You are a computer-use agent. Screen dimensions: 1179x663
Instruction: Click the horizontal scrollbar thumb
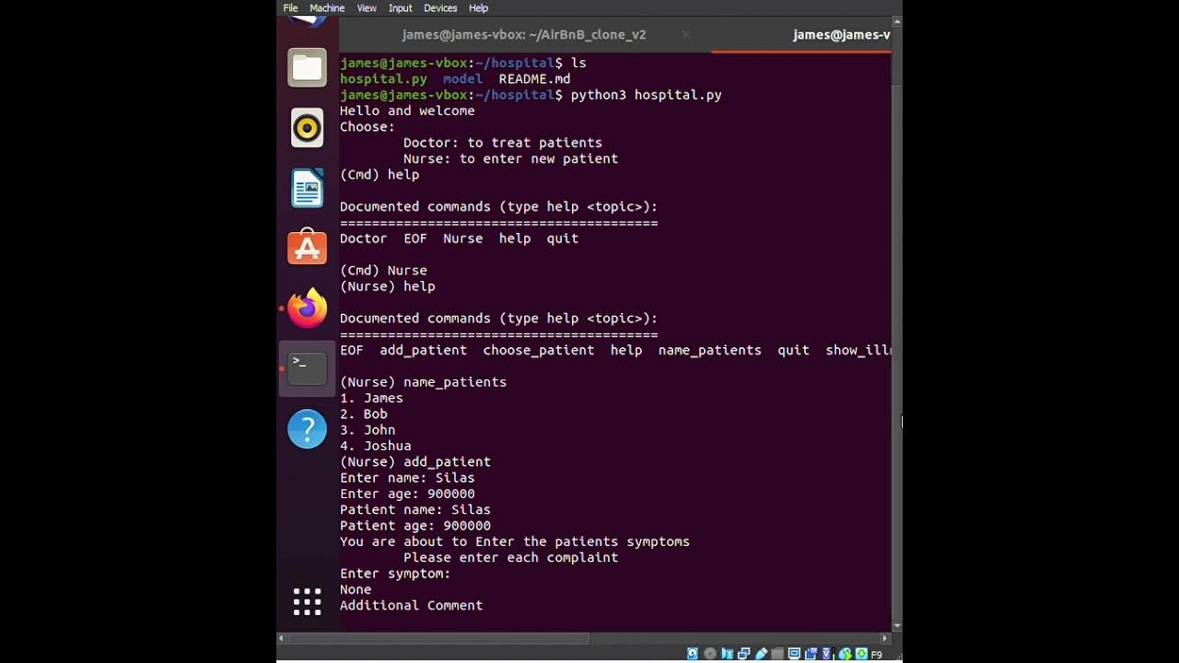438,638
